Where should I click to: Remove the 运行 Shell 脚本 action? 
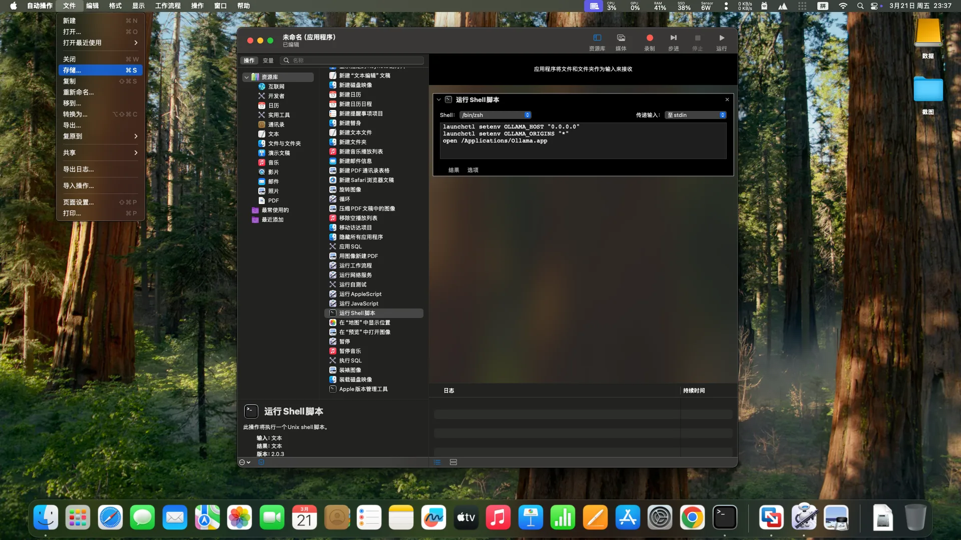tap(727, 99)
